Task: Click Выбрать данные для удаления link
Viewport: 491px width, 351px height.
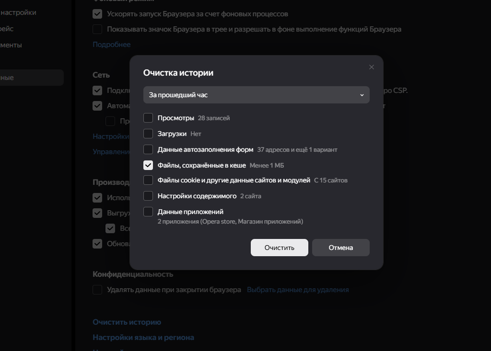Action: click(297, 290)
